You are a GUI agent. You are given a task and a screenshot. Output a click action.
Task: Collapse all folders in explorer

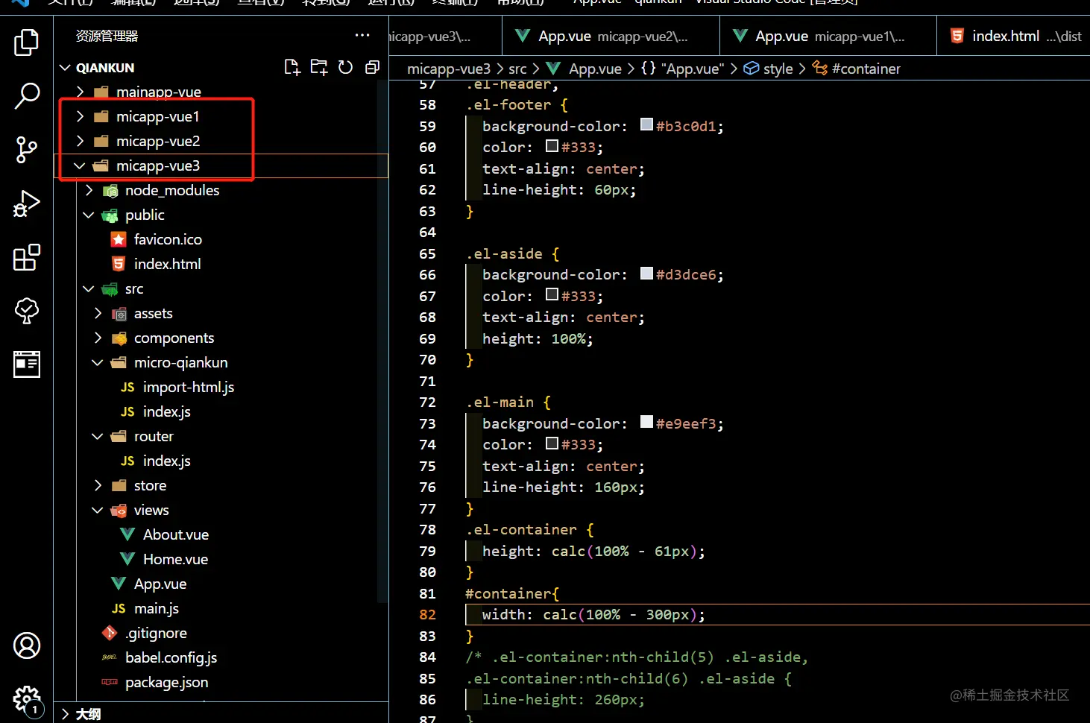(x=372, y=68)
